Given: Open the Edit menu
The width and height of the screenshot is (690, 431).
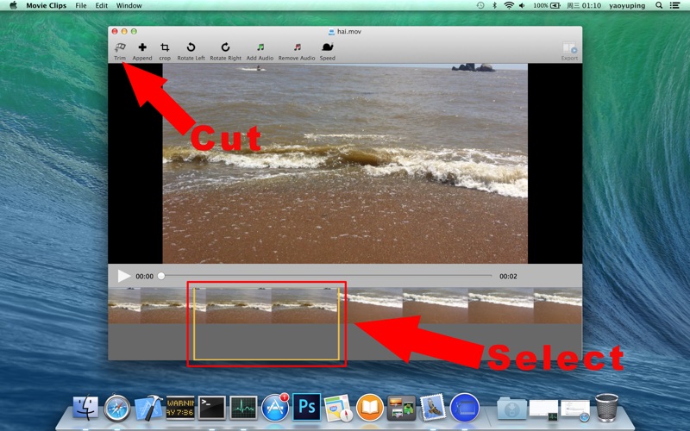Looking at the screenshot, I should [102, 6].
